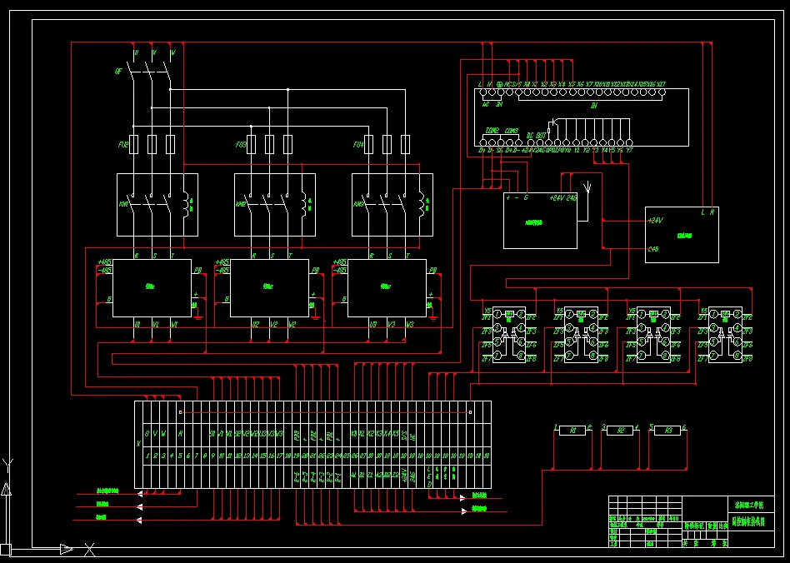Viewport: 790px width, 563px height.
Task: Click the drawing name cell in the title block
Action: click(751, 521)
